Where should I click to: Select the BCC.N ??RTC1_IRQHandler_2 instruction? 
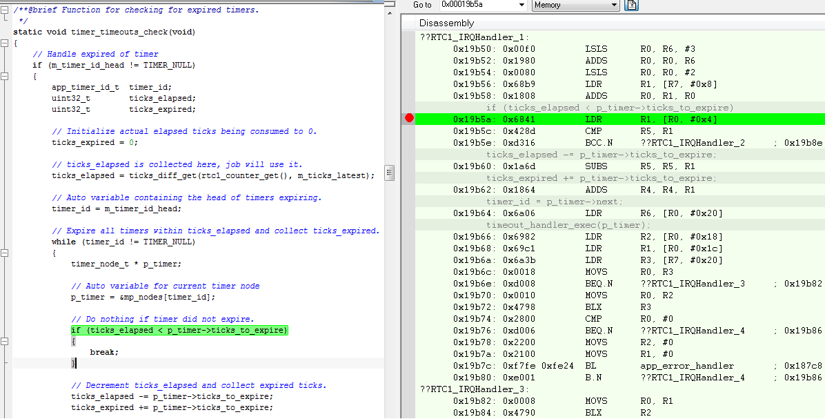tap(620, 143)
